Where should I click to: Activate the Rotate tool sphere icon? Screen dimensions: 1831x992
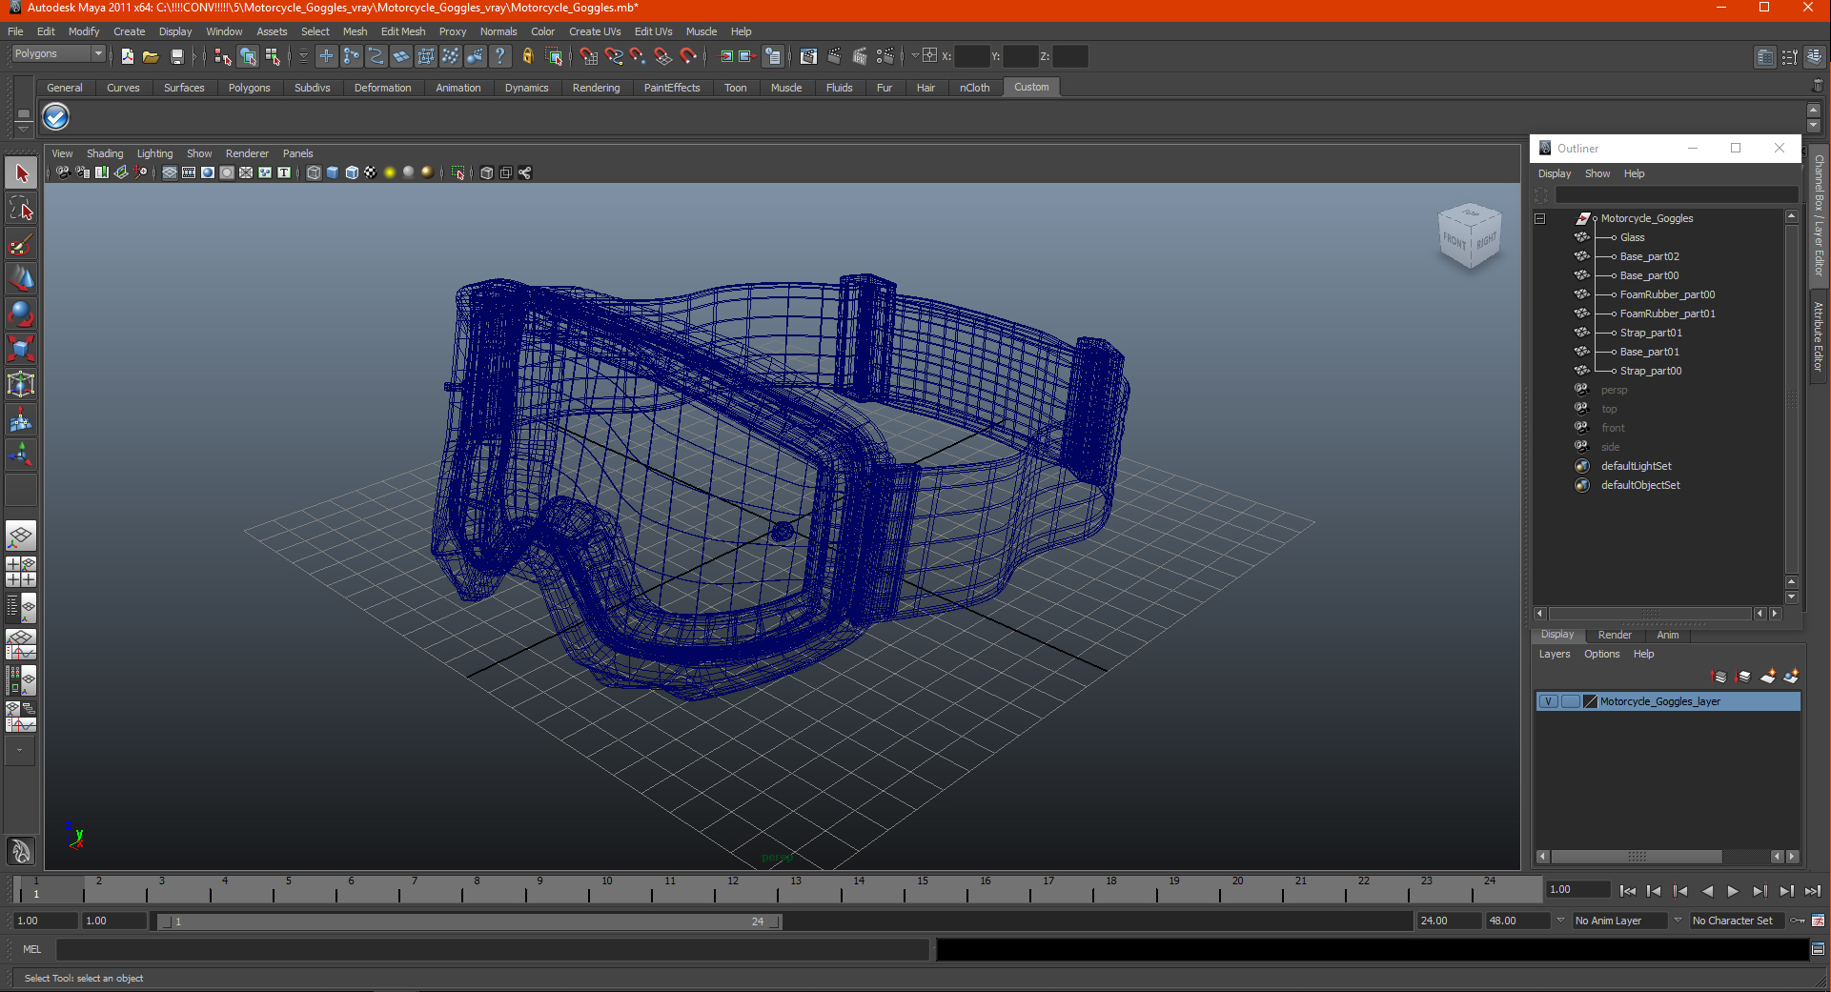(21, 314)
